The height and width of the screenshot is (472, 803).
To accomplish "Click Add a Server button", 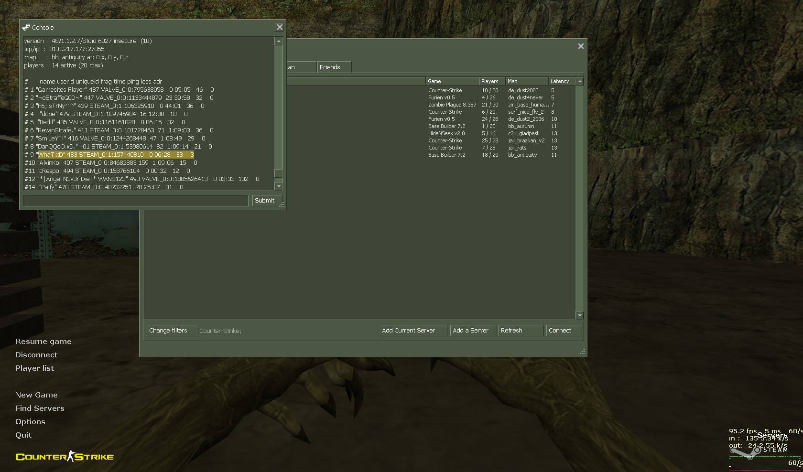I will click(x=473, y=331).
